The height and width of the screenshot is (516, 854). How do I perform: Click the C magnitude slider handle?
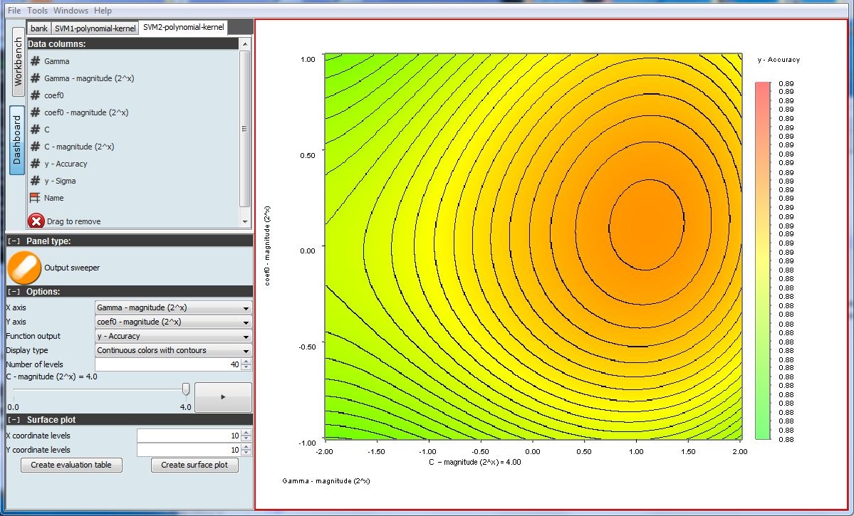pos(186,389)
